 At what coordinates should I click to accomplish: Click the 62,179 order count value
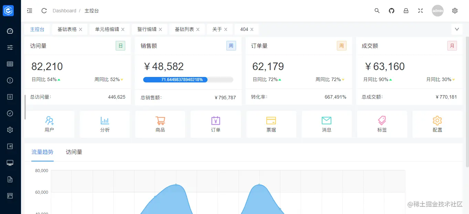(268, 66)
